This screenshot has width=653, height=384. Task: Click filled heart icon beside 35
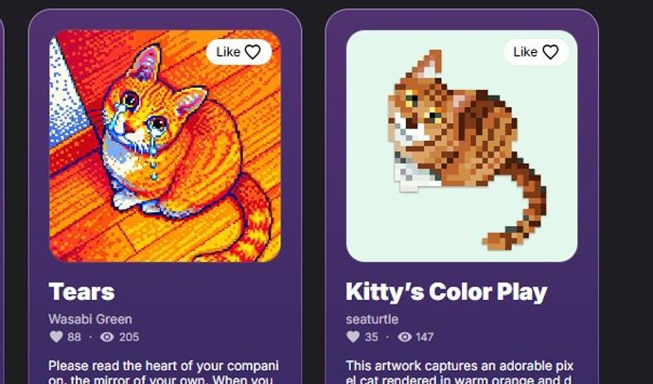353,337
